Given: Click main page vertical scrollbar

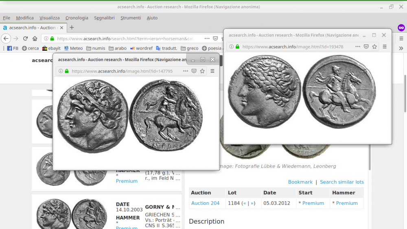Looking at the screenshot, I should pos(405,94).
